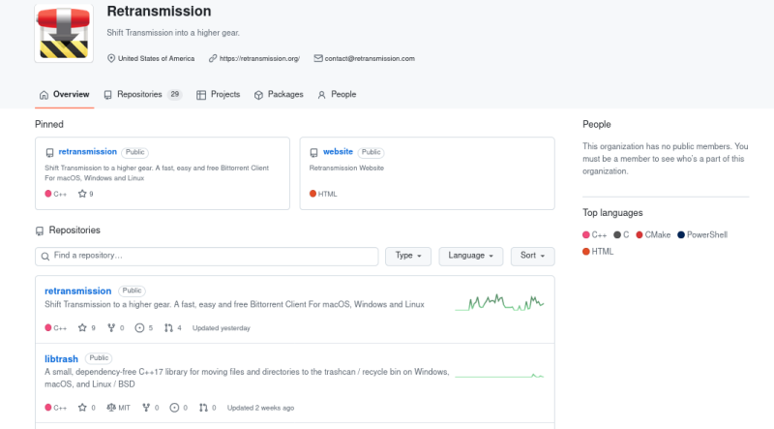This screenshot has width=774, height=429.
Task: Click libtrash activity sparkline graph
Action: 499,376
